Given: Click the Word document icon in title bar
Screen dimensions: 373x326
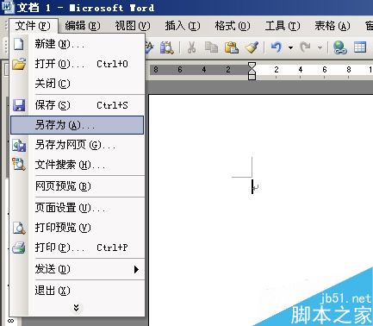Looking at the screenshot, I should [x=7, y=7].
